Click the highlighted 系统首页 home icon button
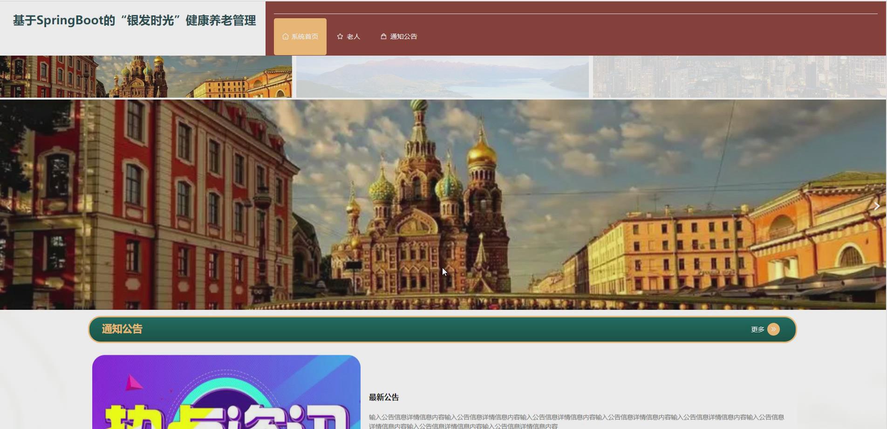The width and height of the screenshot is (887, 429). point(300,36)
